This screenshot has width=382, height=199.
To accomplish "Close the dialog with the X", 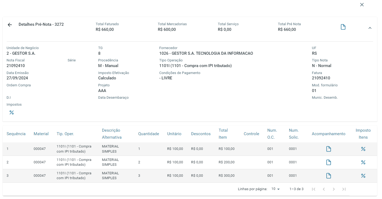I will (x=362, y=5).
